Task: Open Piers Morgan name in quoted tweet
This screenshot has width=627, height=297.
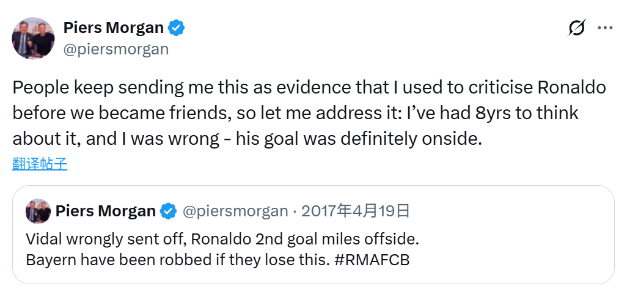Action: tap(105, 211)
